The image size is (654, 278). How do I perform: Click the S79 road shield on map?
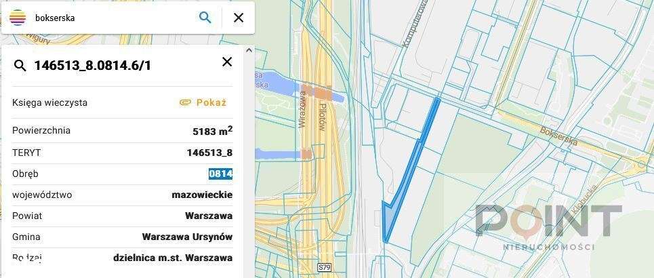coord(323,266)
